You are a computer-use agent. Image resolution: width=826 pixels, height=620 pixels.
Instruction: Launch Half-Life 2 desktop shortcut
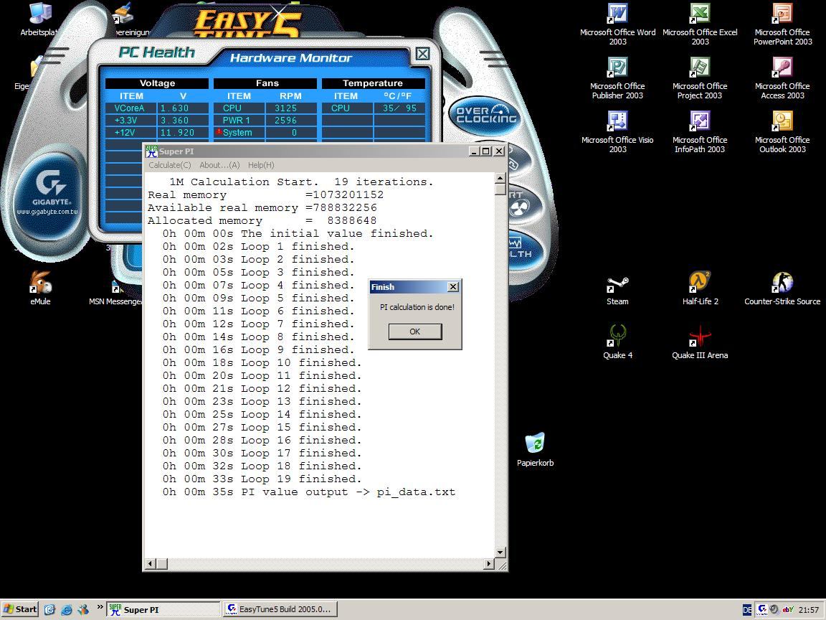click(x=700, y=288)
